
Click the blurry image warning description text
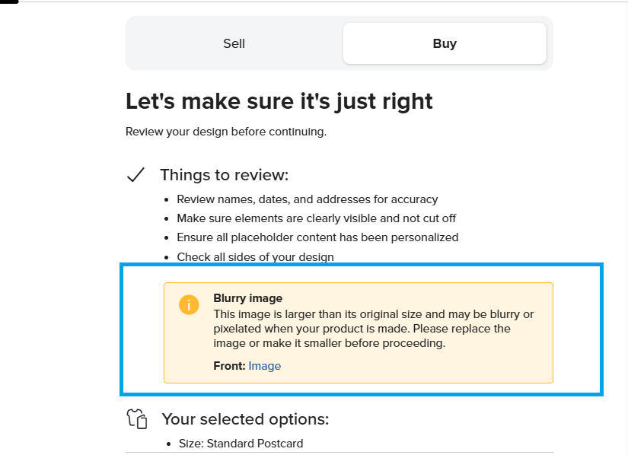pos(373,329)
